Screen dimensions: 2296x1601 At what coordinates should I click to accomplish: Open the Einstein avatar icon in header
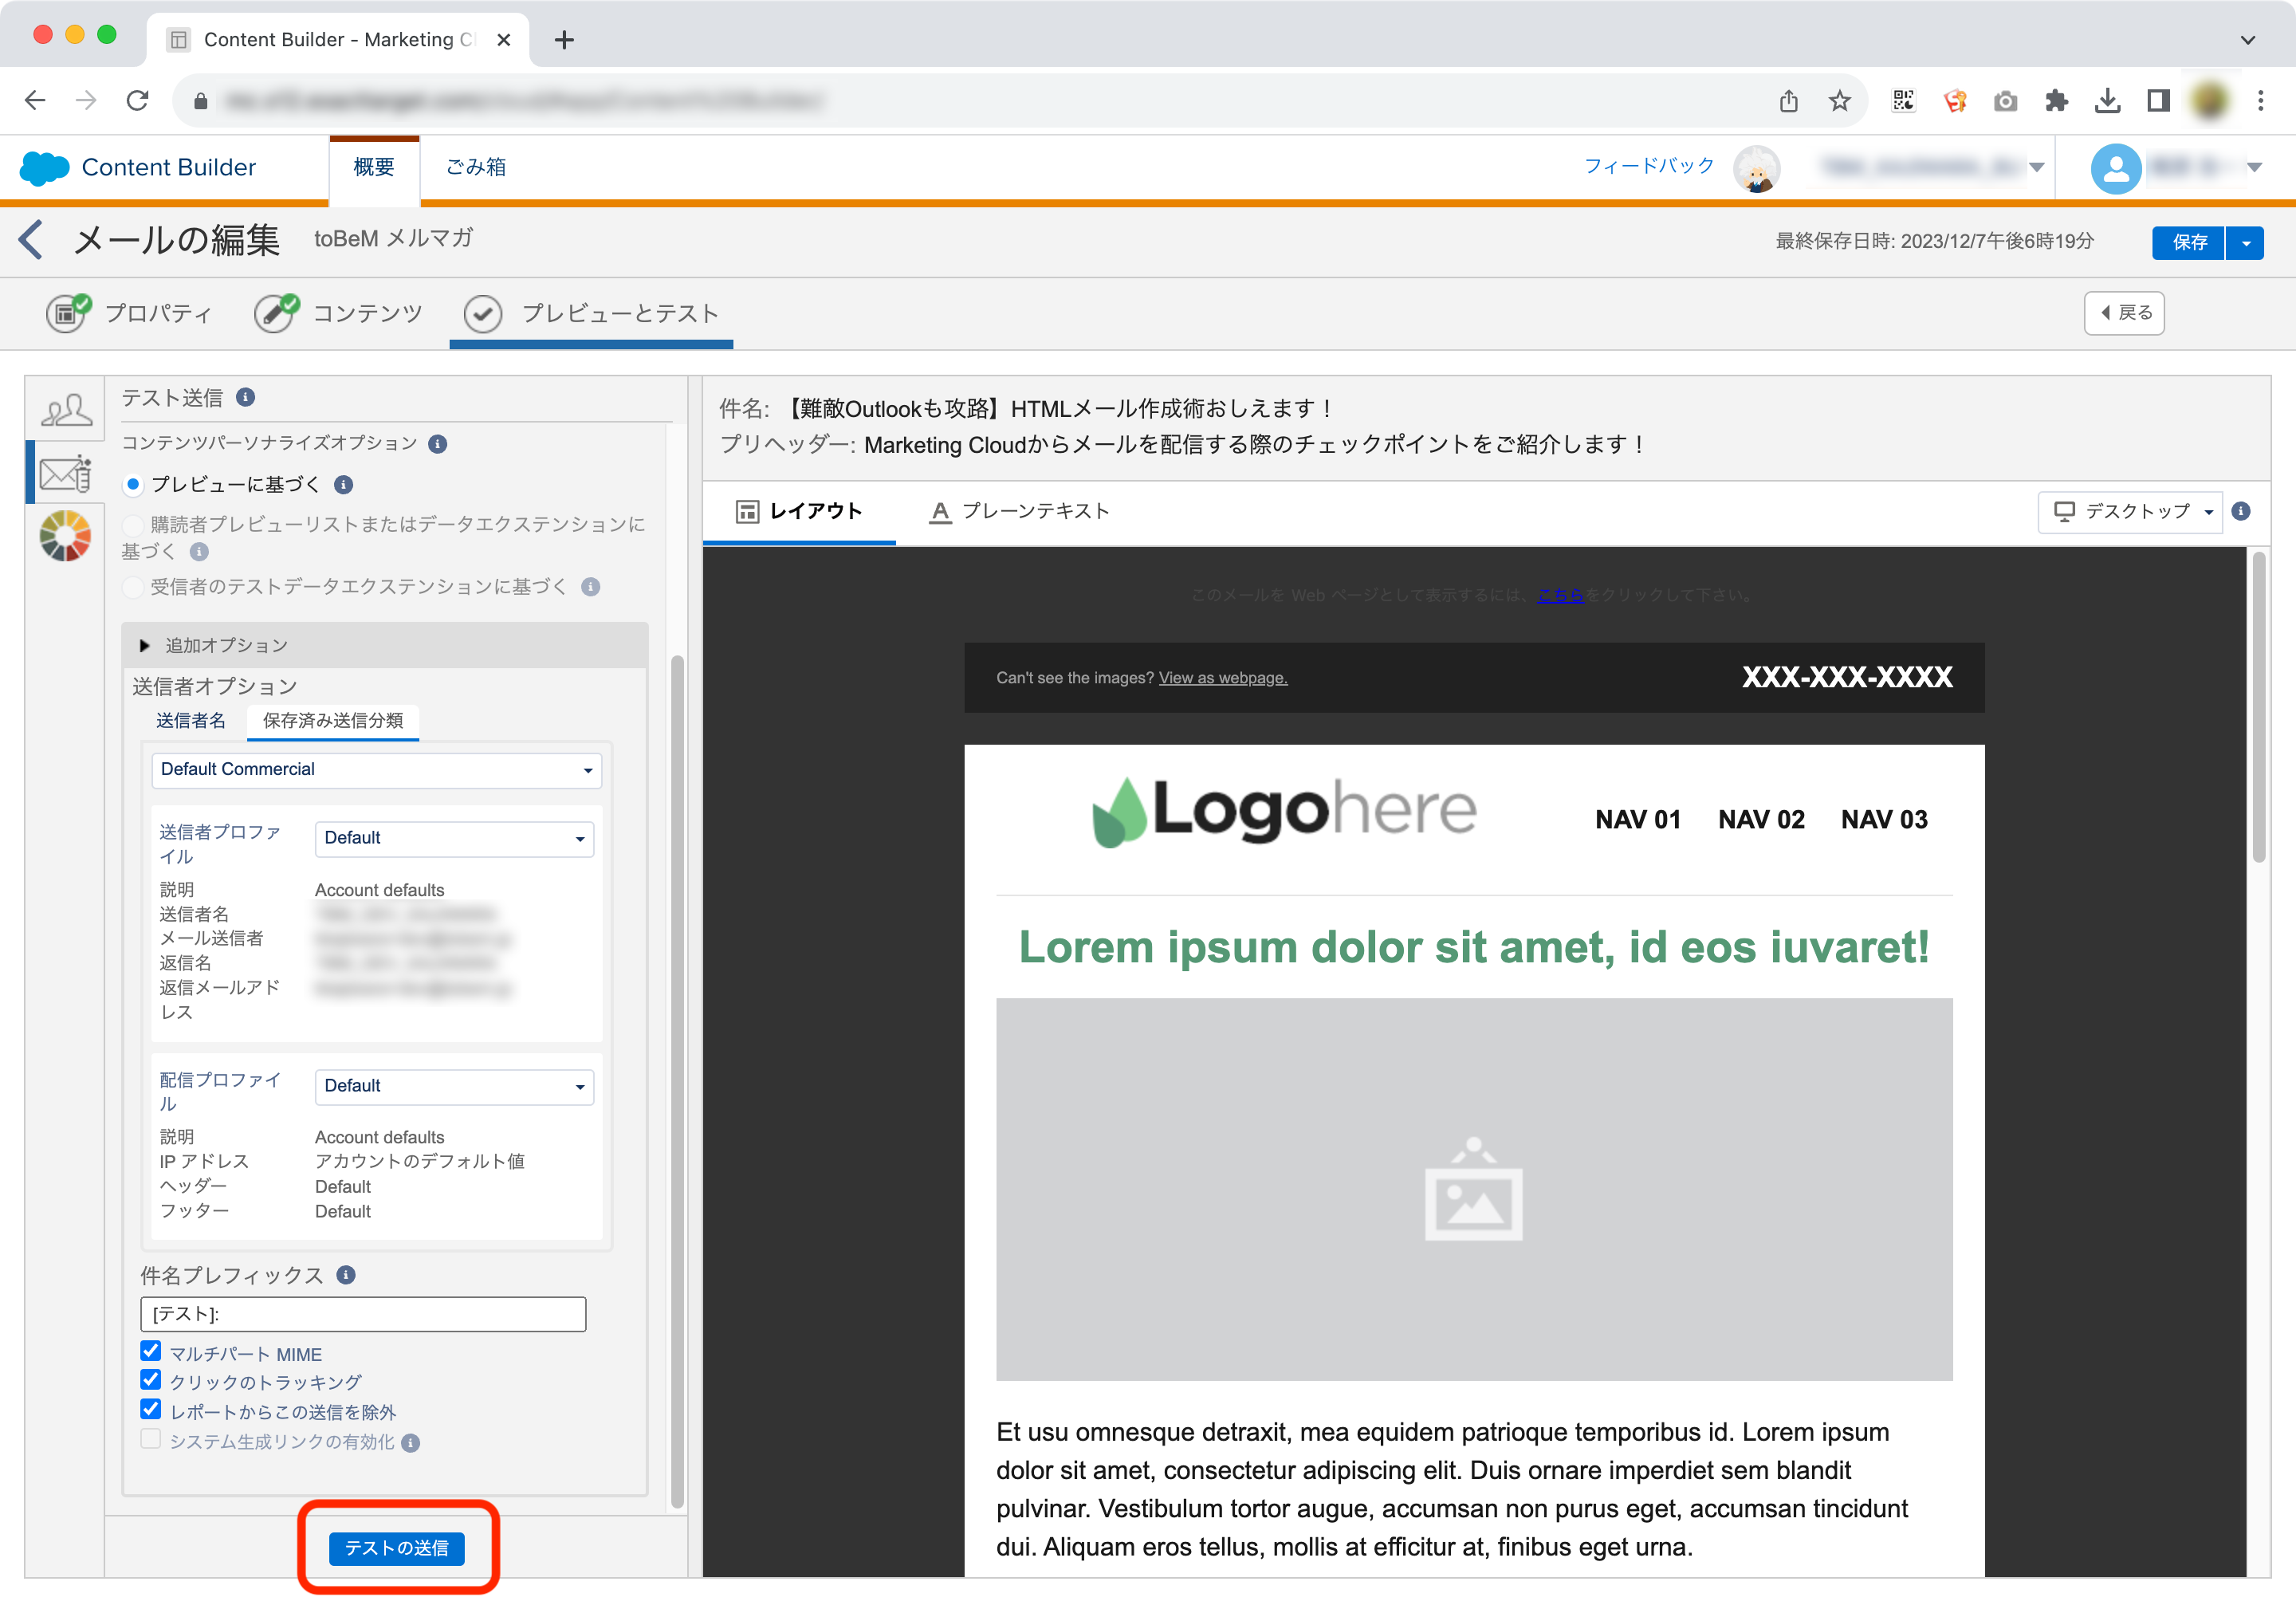(1756, 167)
